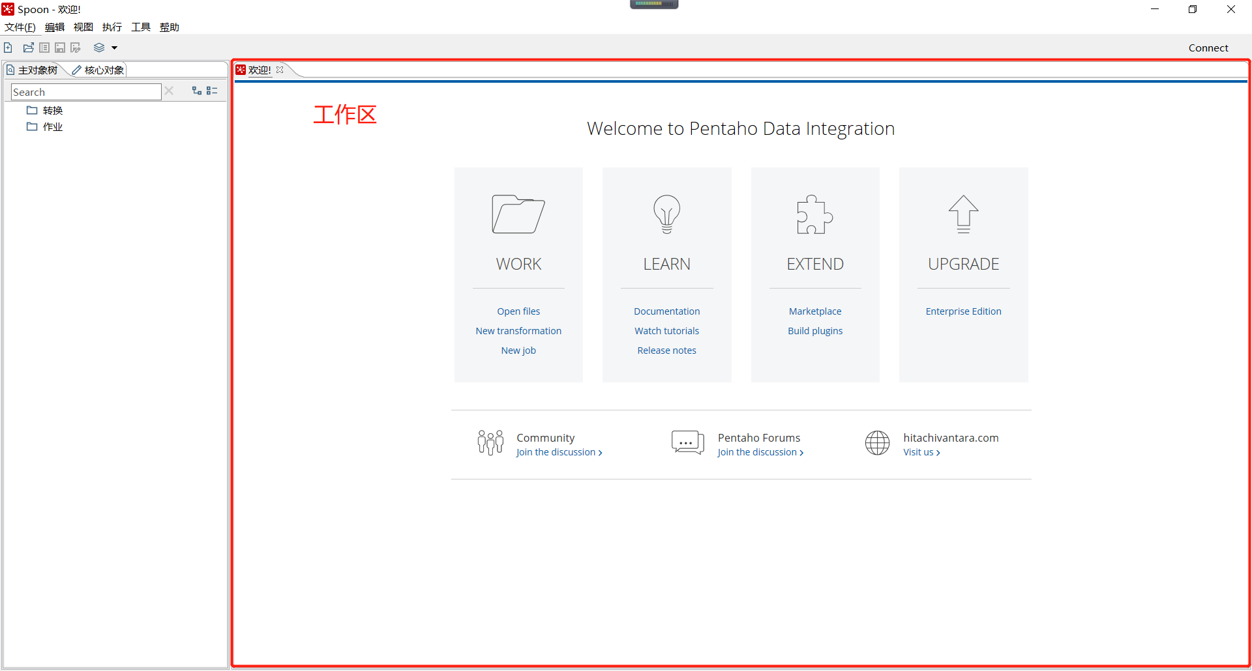The width and height of the screenshot is (1252, 671).
Task: Select the 作业 folder in the tree
Action: (x=45, y=126)
